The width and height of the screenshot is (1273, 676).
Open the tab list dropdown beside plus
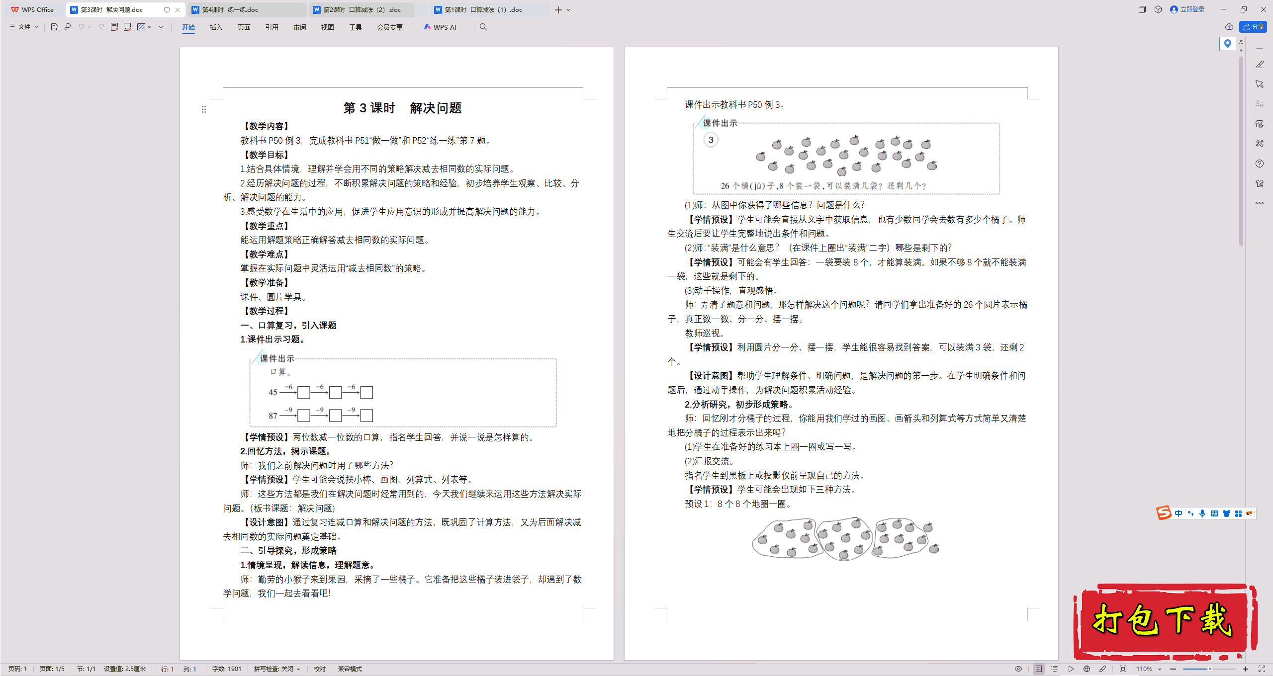tap(569, 10)
